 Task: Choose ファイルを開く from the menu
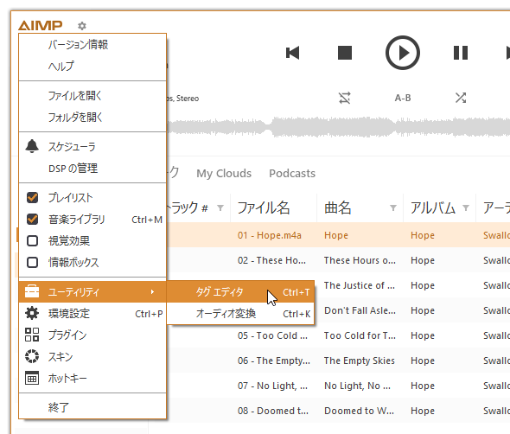coord(92,96)
